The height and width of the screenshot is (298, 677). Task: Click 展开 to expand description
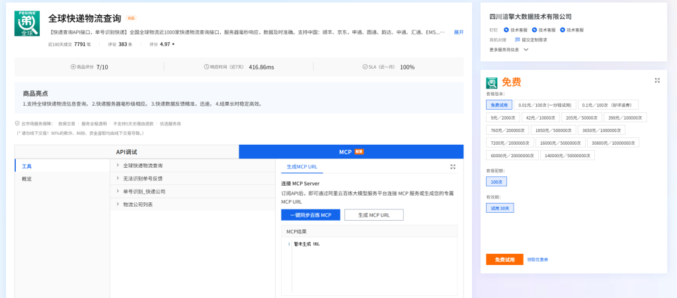click(x=459, y=32)
